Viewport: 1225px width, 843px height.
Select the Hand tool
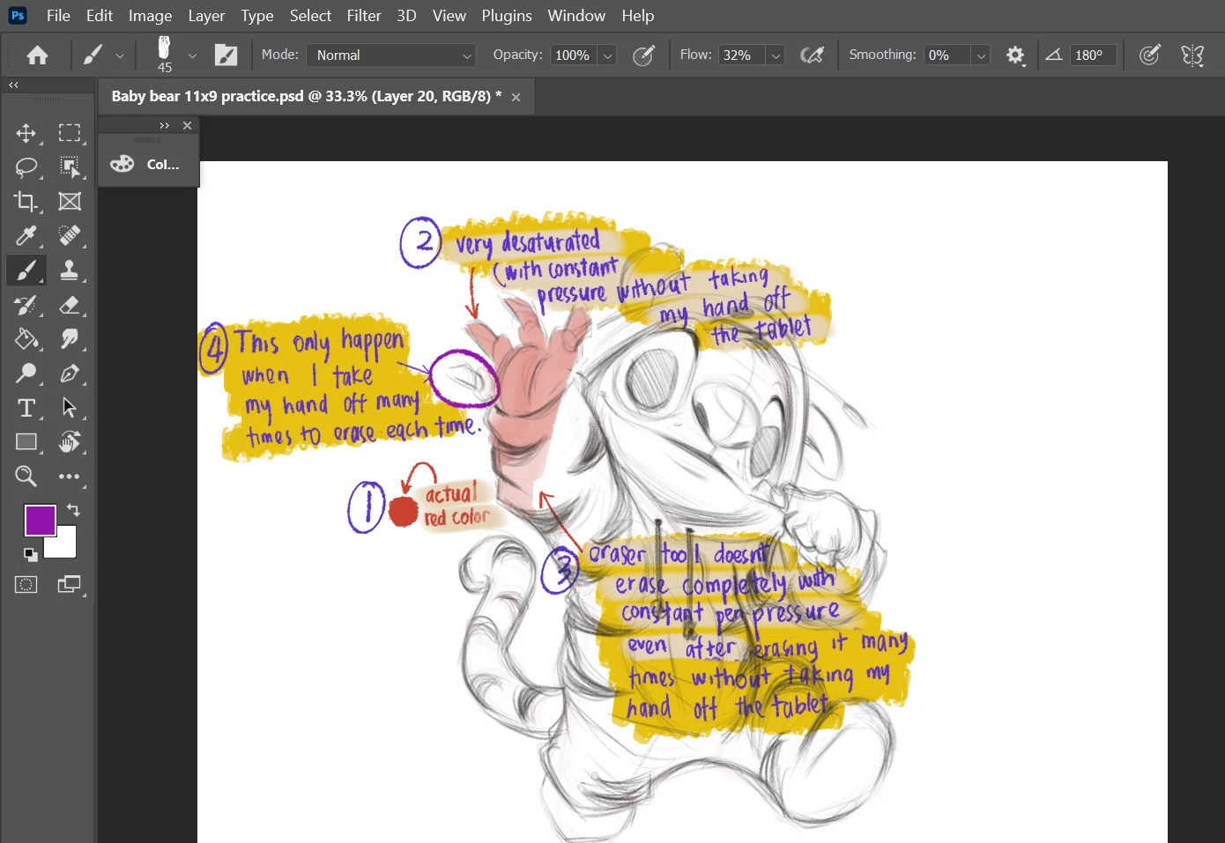tap(70, 442)
